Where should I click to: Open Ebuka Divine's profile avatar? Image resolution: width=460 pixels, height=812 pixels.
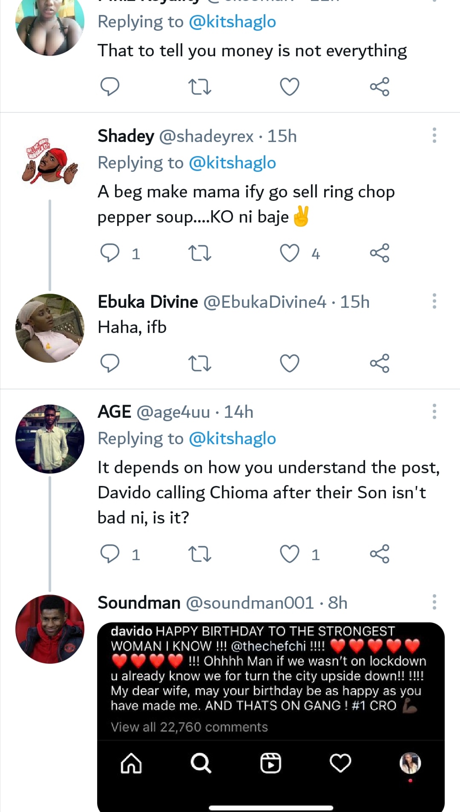(x=50, y=328)
